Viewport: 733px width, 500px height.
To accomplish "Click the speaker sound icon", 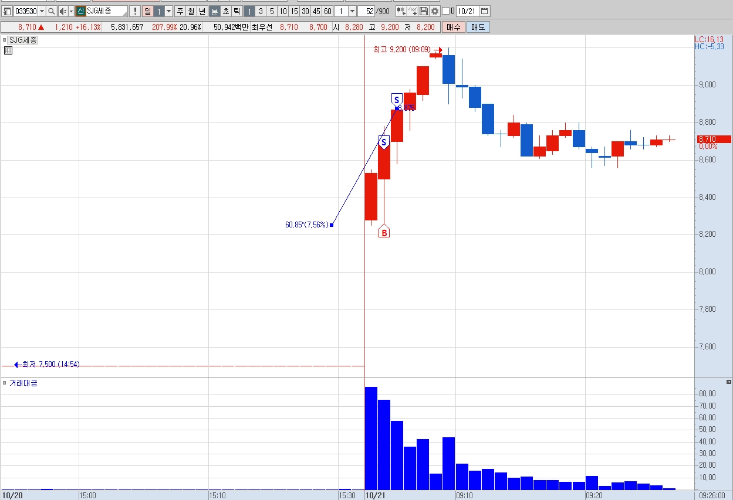I will (x=63, y=11).
